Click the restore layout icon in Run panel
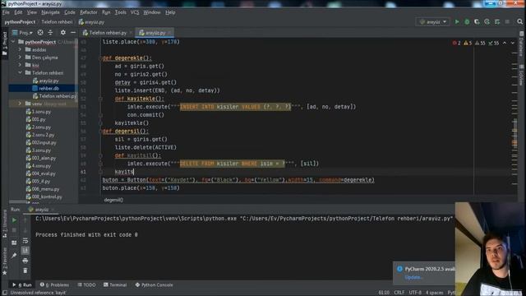The width and height of the screenshot is (526, 296). tap(14, 243)
